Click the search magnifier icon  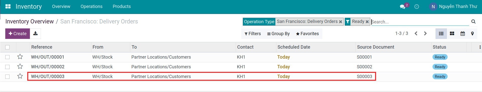[473, 21]
